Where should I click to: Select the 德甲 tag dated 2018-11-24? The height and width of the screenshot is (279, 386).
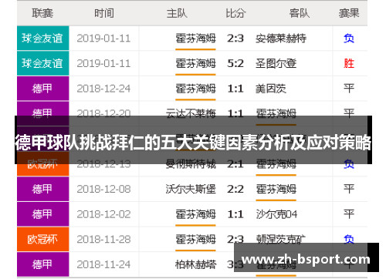42,264
